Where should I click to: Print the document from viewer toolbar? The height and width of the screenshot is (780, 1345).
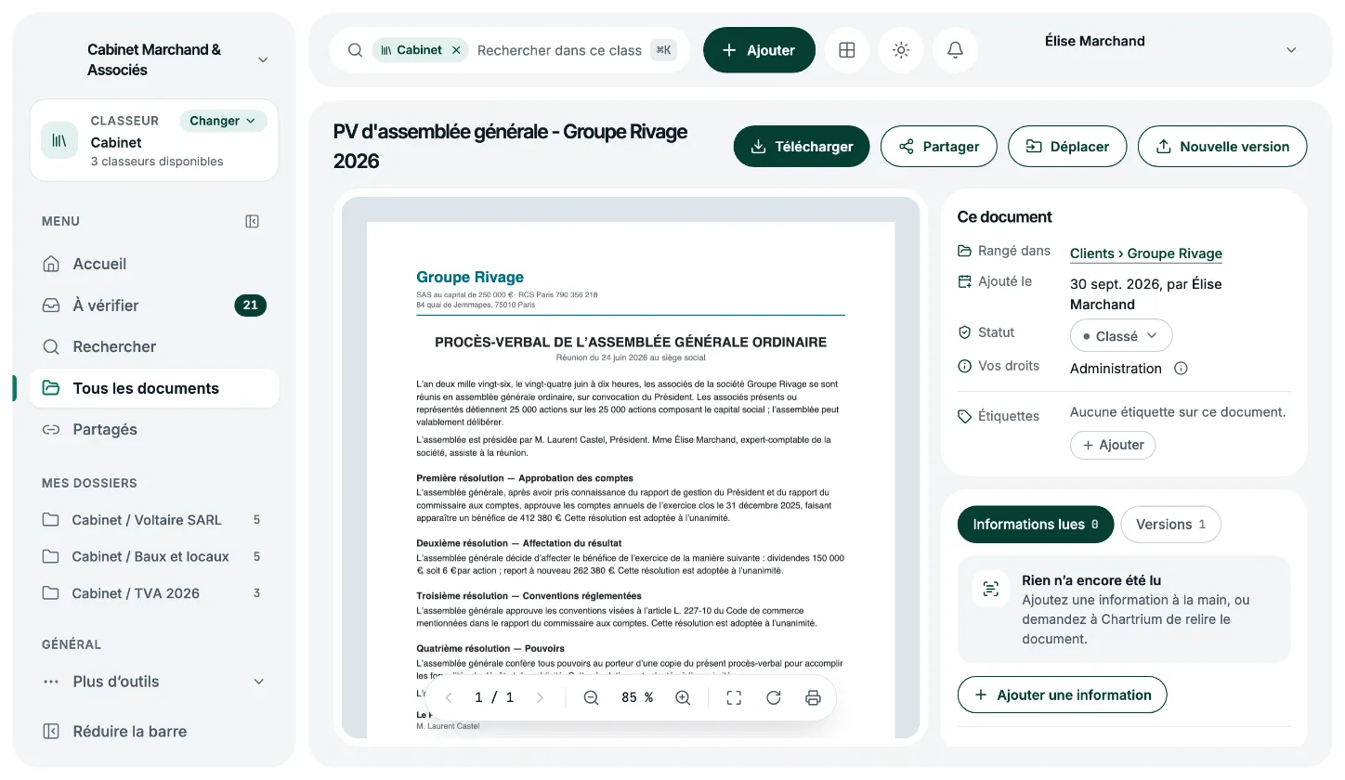[x=813, y=697]
